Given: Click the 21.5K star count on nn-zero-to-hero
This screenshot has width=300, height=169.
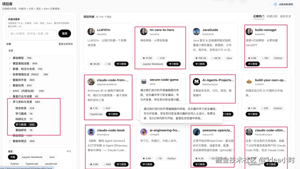Looking at the screenshot, I should [x=147, y=58].
